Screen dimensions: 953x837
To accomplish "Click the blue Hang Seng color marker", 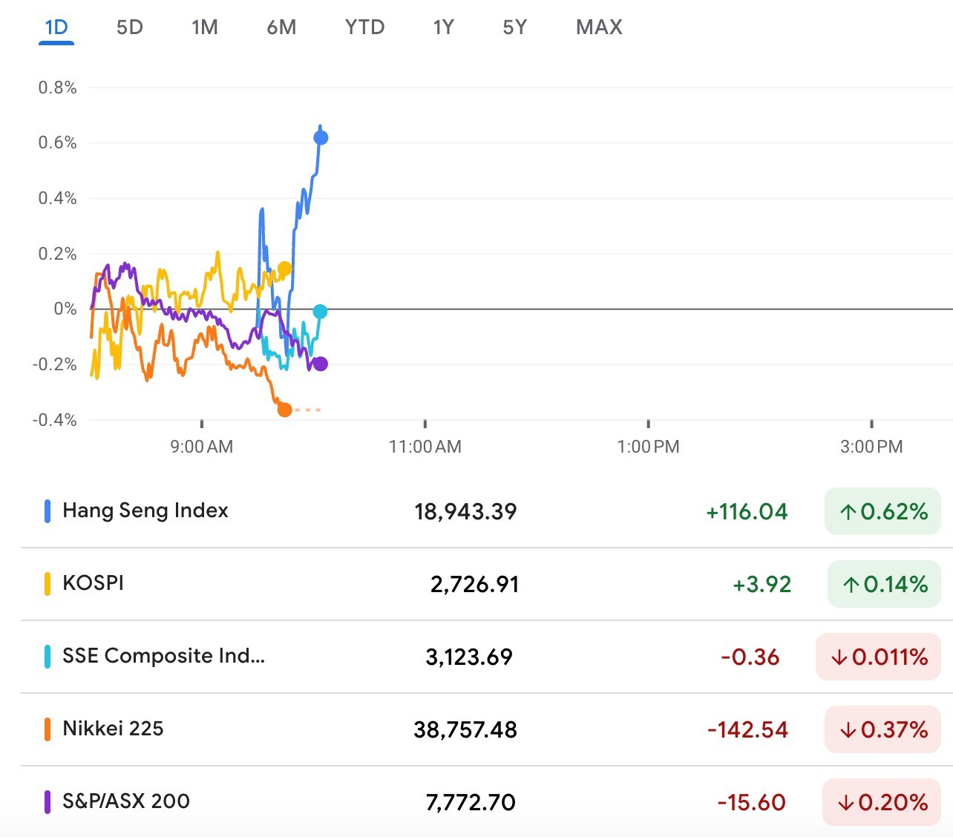I will 48,511.
